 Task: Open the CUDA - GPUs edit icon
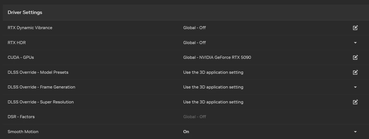355,58
